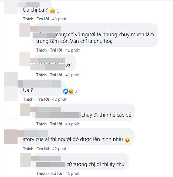
Task: Reply to 'story của ai thì người đó' comment
Action: 43,149
